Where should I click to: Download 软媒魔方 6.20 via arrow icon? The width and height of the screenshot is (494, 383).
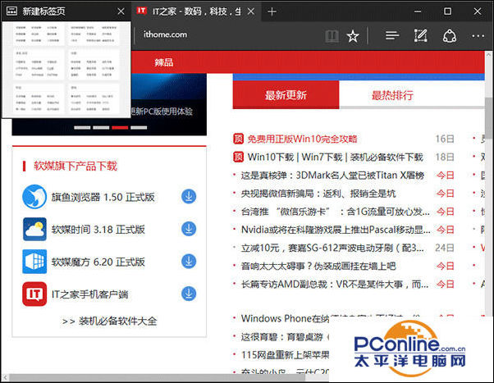point(189,262)
